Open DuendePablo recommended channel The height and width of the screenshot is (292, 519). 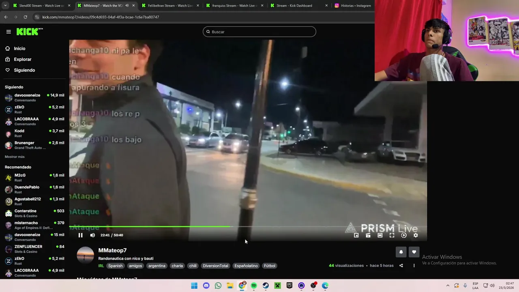(x=34, y=189)
